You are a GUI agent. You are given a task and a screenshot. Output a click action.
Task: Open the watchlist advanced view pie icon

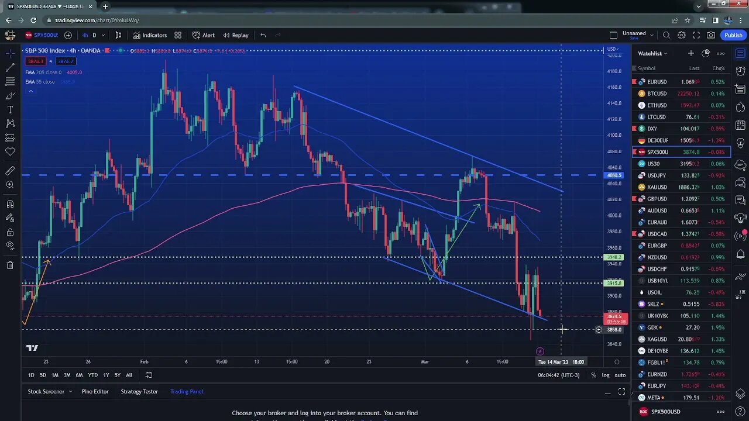[x=706, y=53]
